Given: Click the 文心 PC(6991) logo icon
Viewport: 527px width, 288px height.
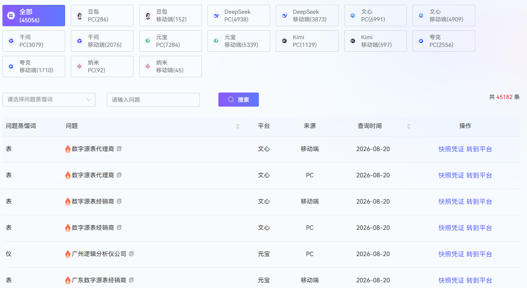Looking at the screenshot, I should (x=353, y=16).
